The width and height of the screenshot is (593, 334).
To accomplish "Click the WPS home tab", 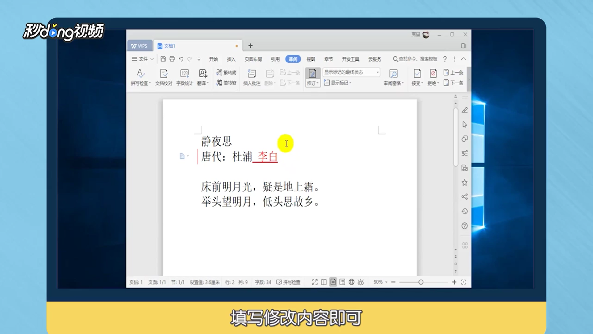I will 139,46.
